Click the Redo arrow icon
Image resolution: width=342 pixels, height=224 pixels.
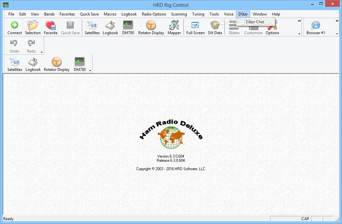coord(31,43)
